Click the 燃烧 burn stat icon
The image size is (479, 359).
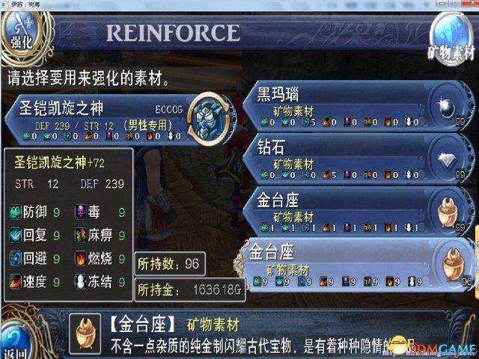[80, 259]
